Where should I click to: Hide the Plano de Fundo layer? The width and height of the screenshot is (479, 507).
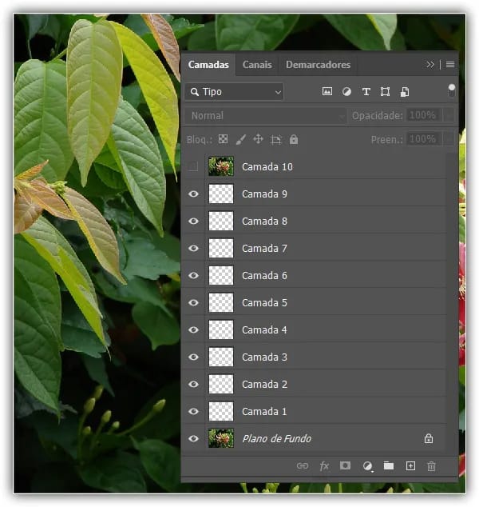pyautogui.click(x=193, y=439)
